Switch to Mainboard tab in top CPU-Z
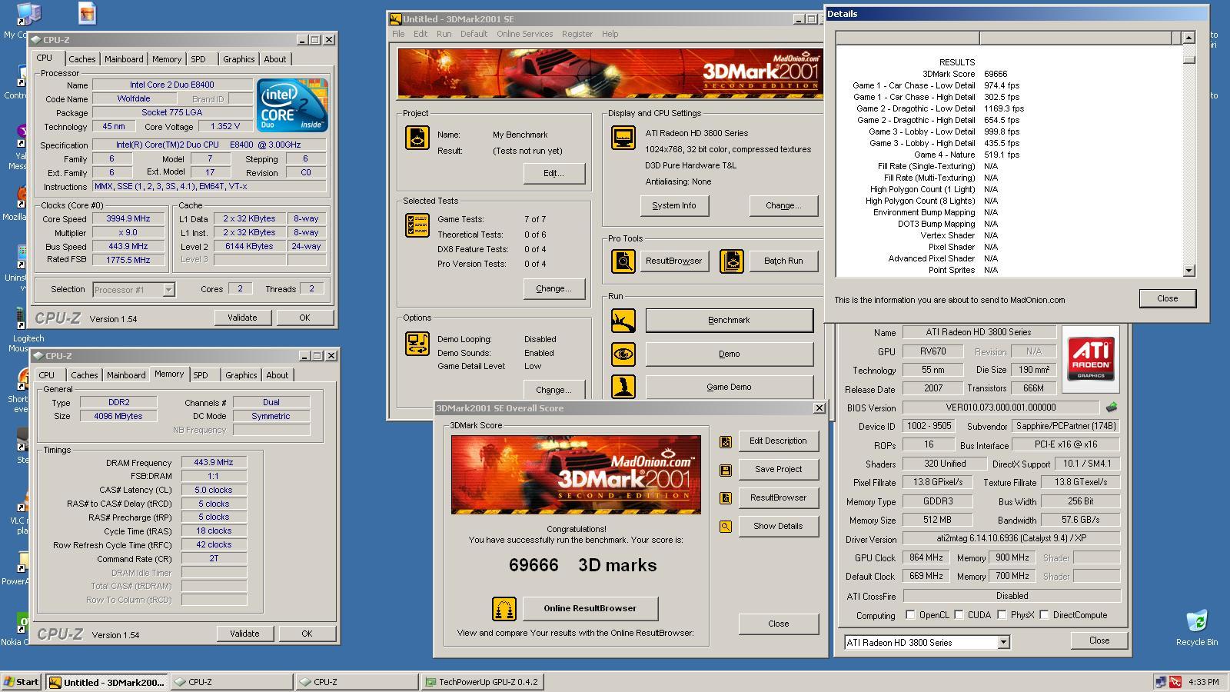 pos(124,59)
